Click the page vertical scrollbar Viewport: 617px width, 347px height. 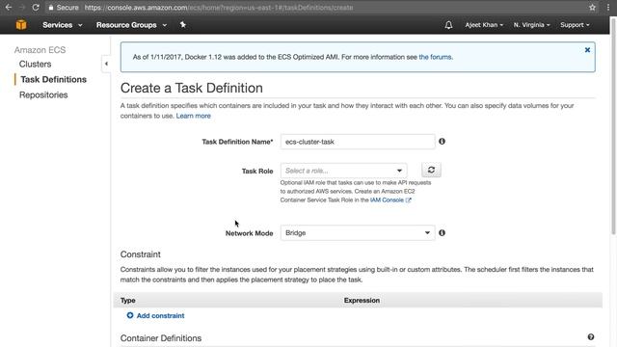(x=613, y=126)
